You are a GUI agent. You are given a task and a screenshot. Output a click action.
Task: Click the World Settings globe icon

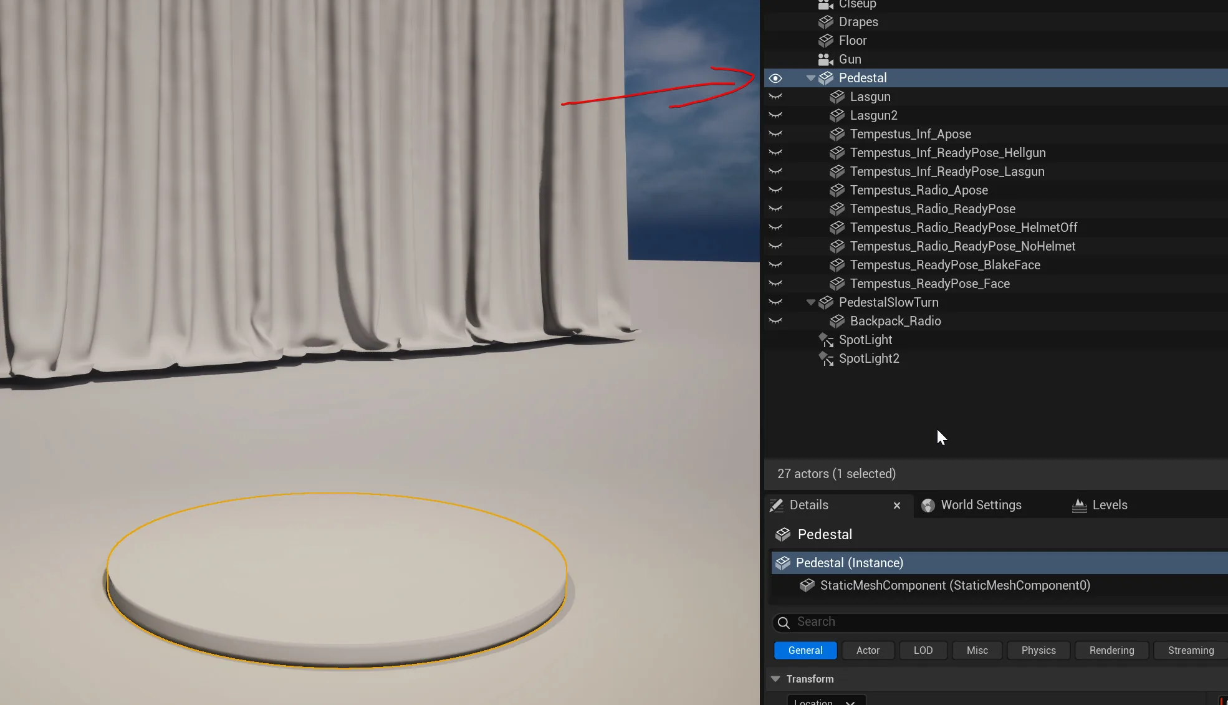click(928, 506)
